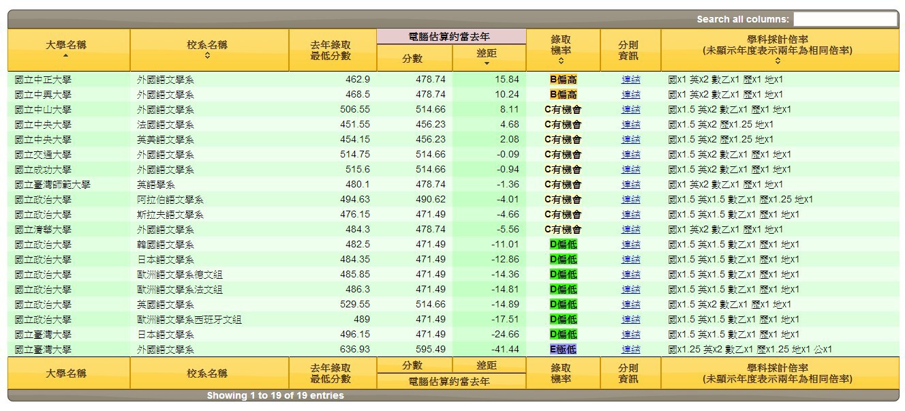Sort by 大學名稱 column header
Image resolution: width=905 pixels, height=411 pixels.
pos(68,50)
